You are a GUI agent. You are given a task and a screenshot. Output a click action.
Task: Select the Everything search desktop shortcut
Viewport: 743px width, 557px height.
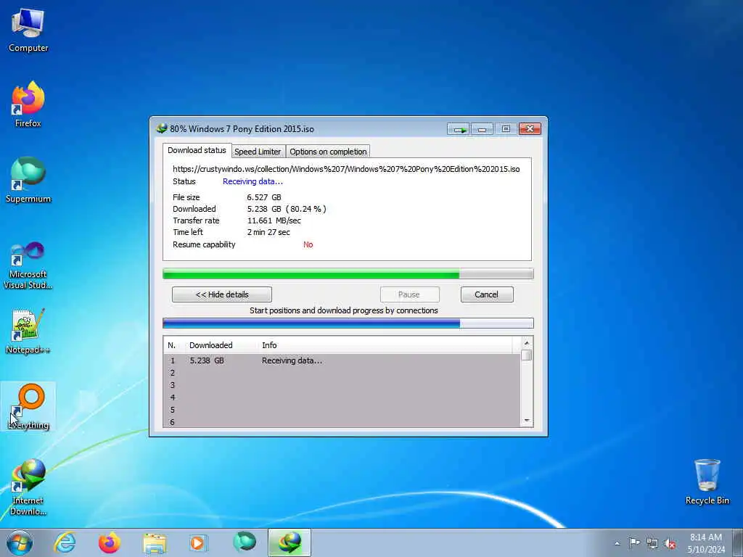click(28, 406)
